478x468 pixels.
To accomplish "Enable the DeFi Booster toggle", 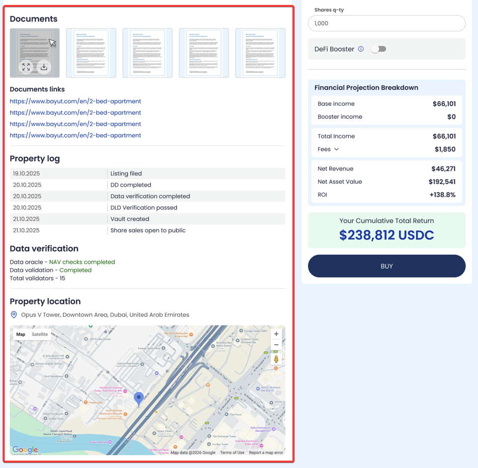I will (378, 49).
